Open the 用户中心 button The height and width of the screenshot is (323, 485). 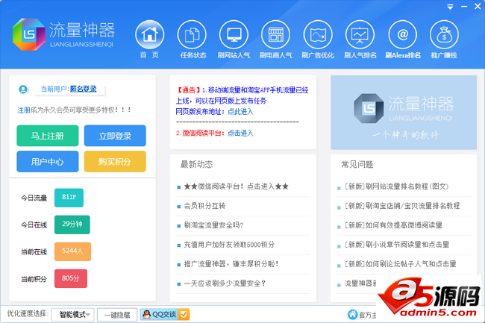[48, 161]
